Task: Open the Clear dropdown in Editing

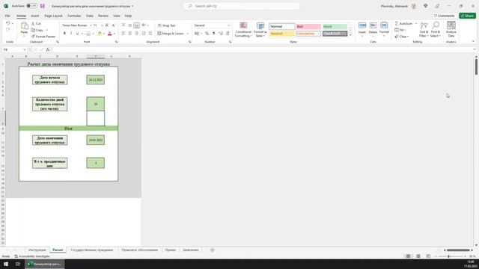Action: (x=401, y=37)
